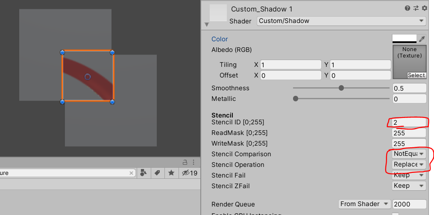Click the pivot circle in selected quad
The width and height of the screenshot is (434, 215).
pyautogui.click(x=88, y=77)
